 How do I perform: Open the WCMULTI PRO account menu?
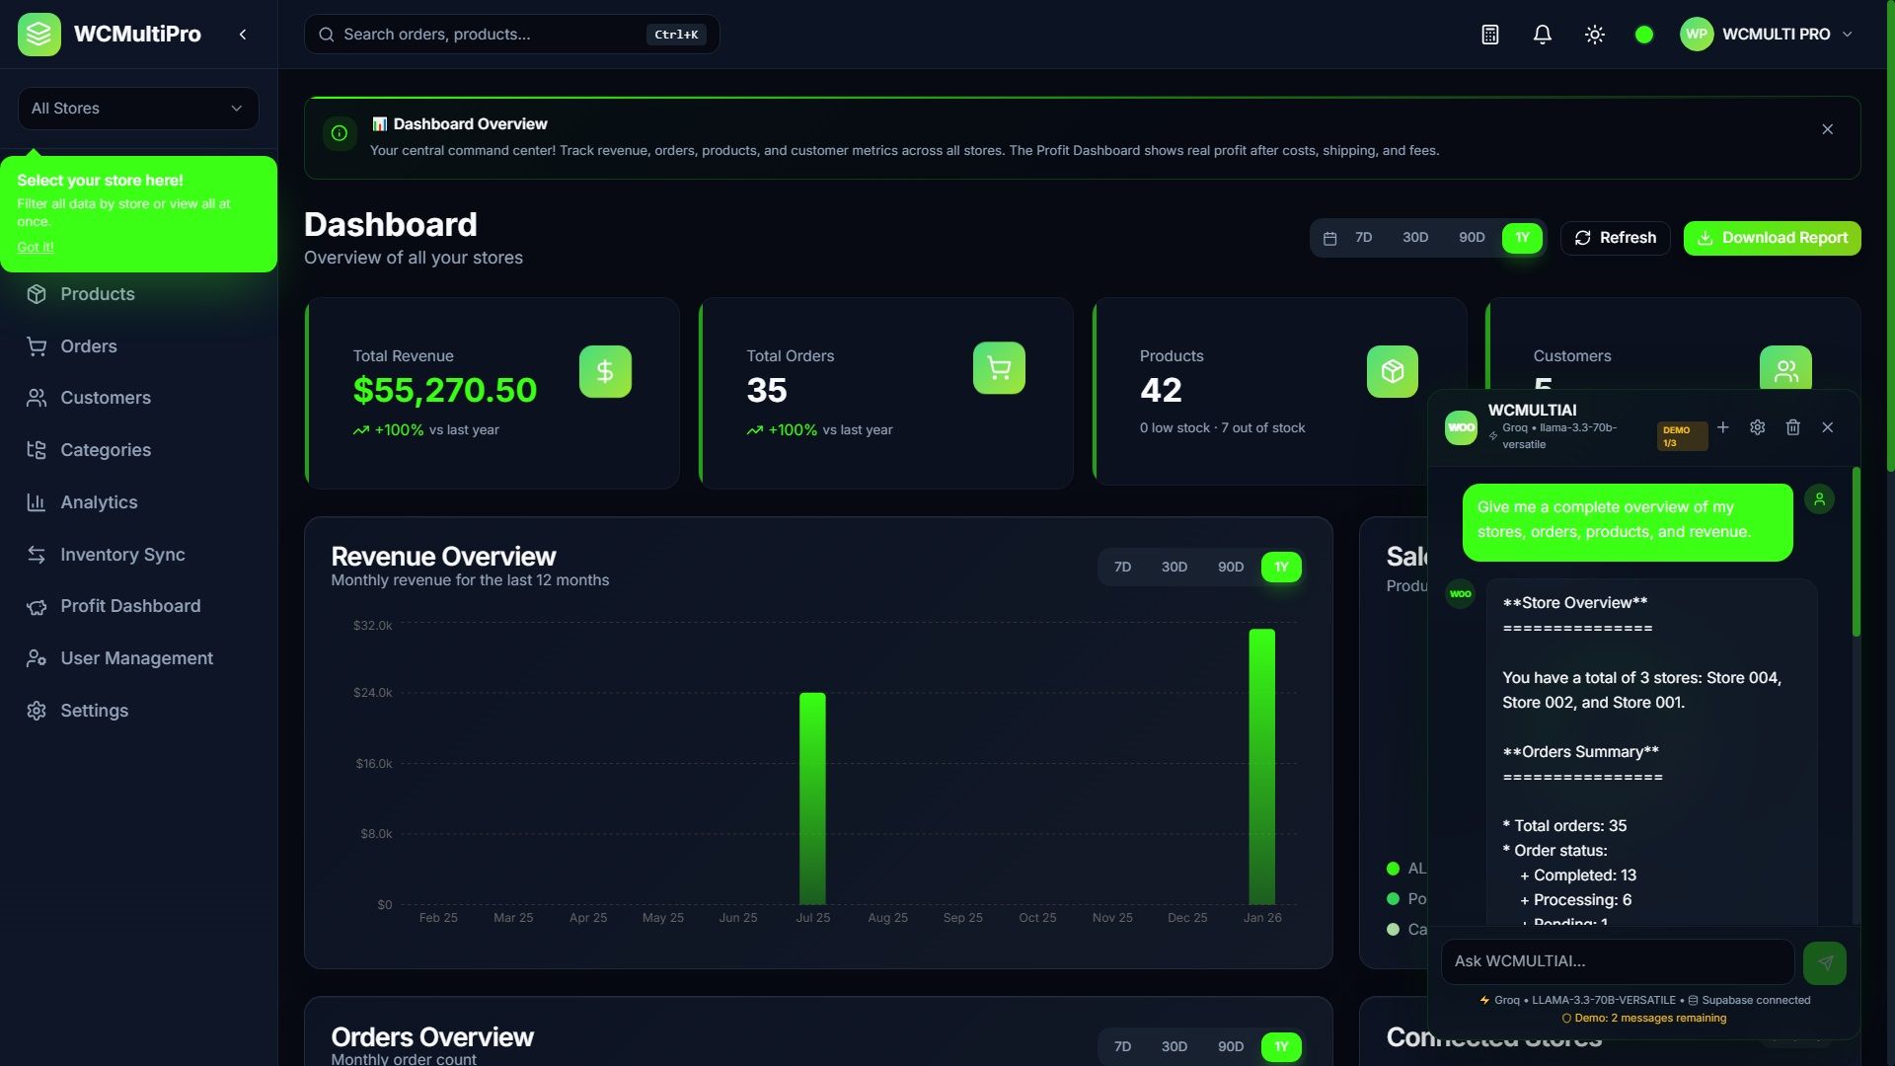click(x=1767, y=35)
